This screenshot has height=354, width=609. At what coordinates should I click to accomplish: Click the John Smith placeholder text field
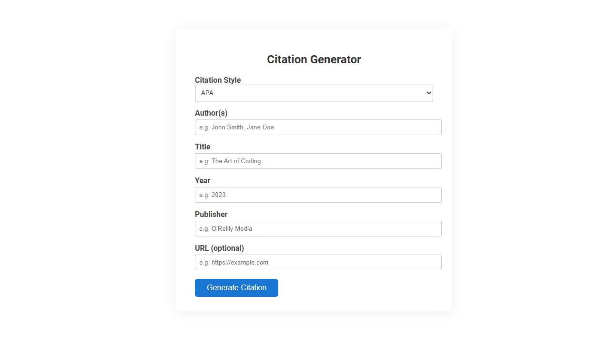pos(318,127)
